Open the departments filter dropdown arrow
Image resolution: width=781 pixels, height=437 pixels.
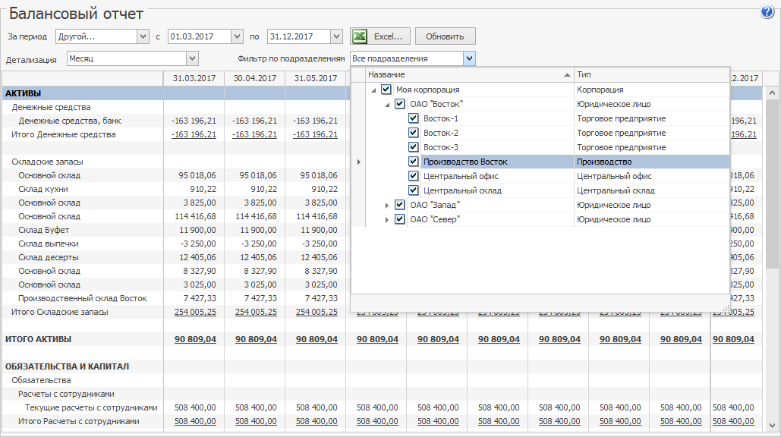pyautogui.click(x=469, y=58)
